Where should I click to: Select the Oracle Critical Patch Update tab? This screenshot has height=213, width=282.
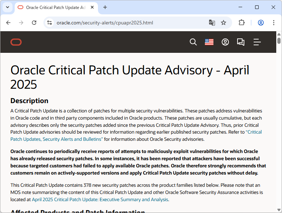56,8
